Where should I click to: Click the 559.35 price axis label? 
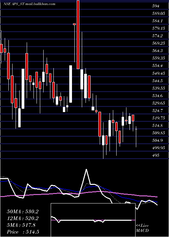(x=159, y=58)
